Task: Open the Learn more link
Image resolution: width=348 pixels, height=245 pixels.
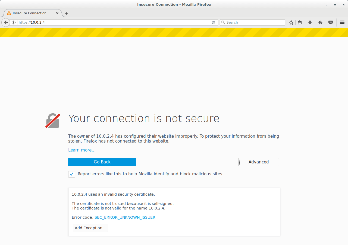Action: click(x=82, y=150)
